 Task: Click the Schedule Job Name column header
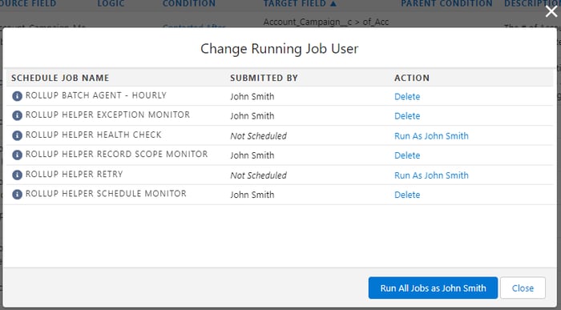60,78
